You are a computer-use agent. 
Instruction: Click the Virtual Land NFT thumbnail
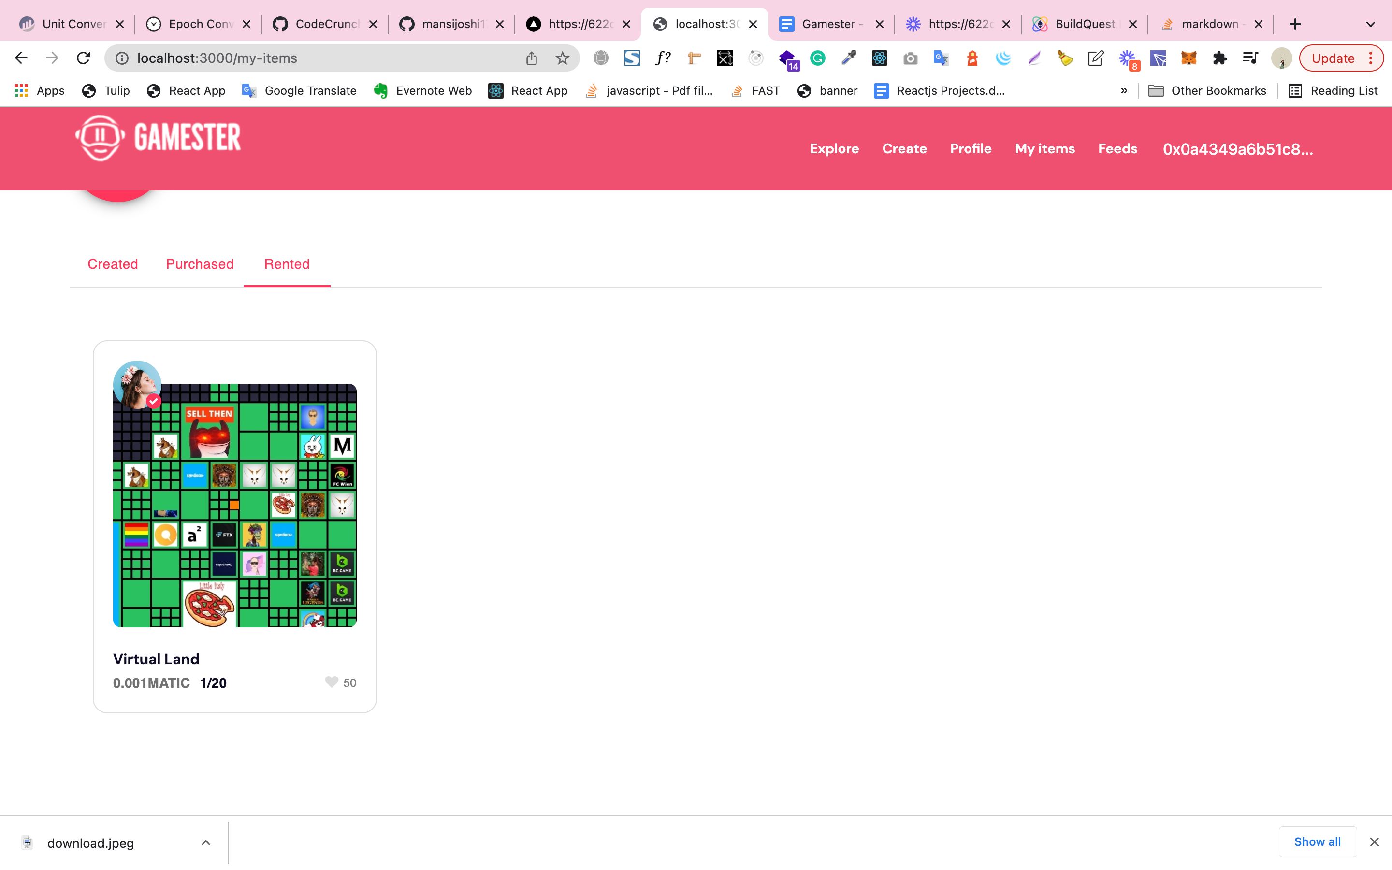click(x=234, y=504)
